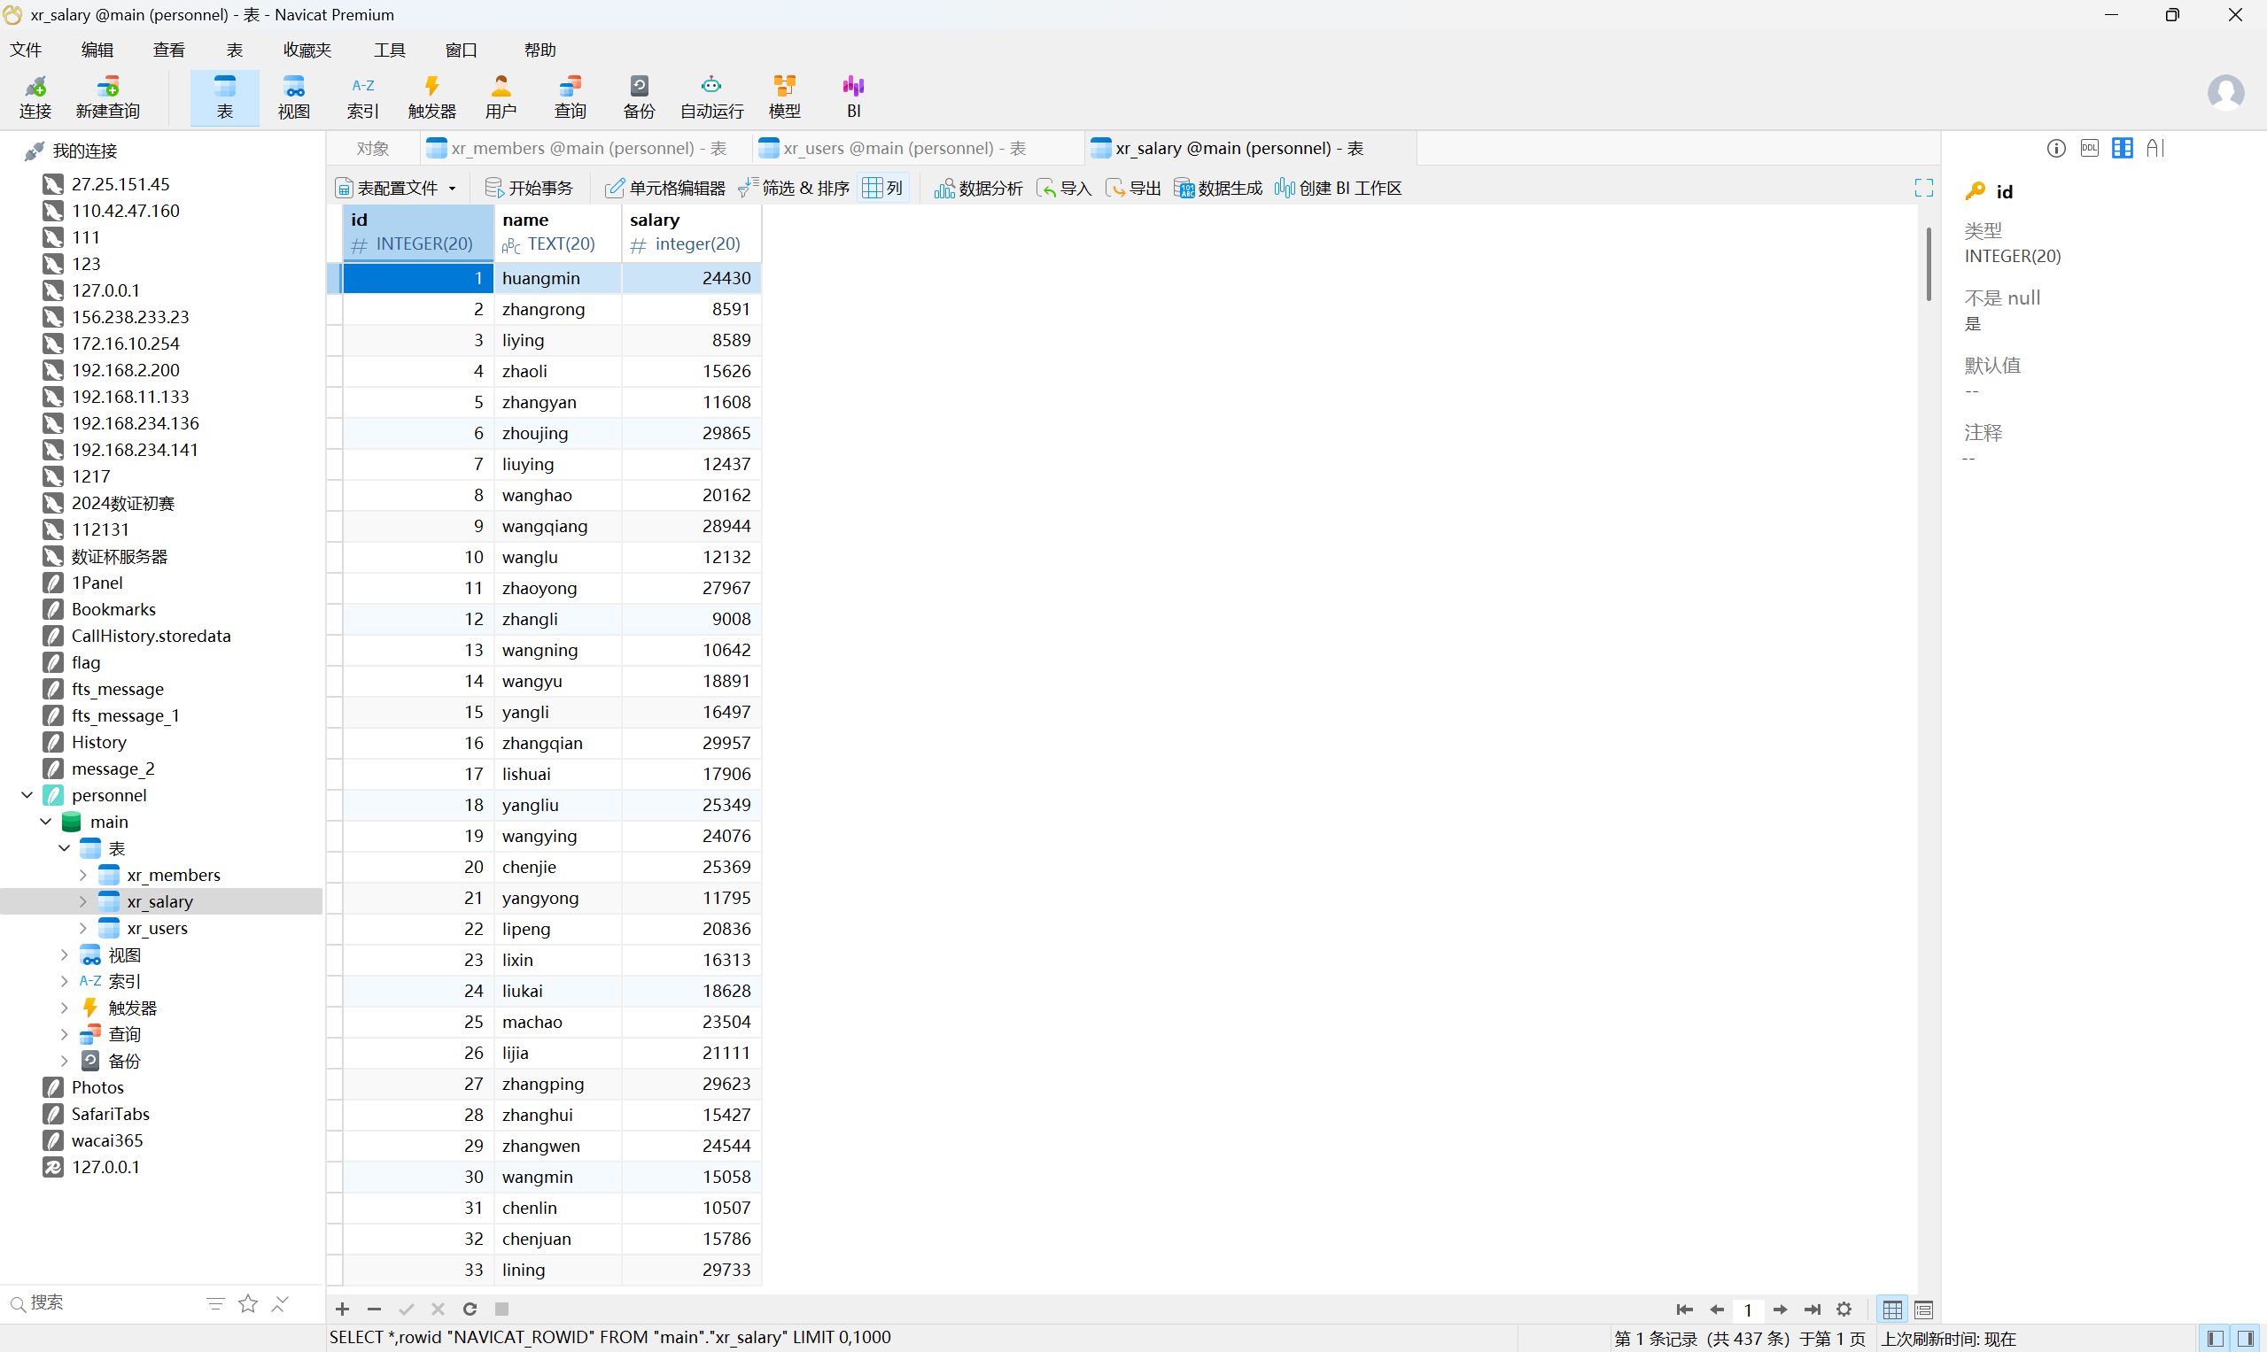Click the sidebar search (搜索) field

tap(100, 1302)
